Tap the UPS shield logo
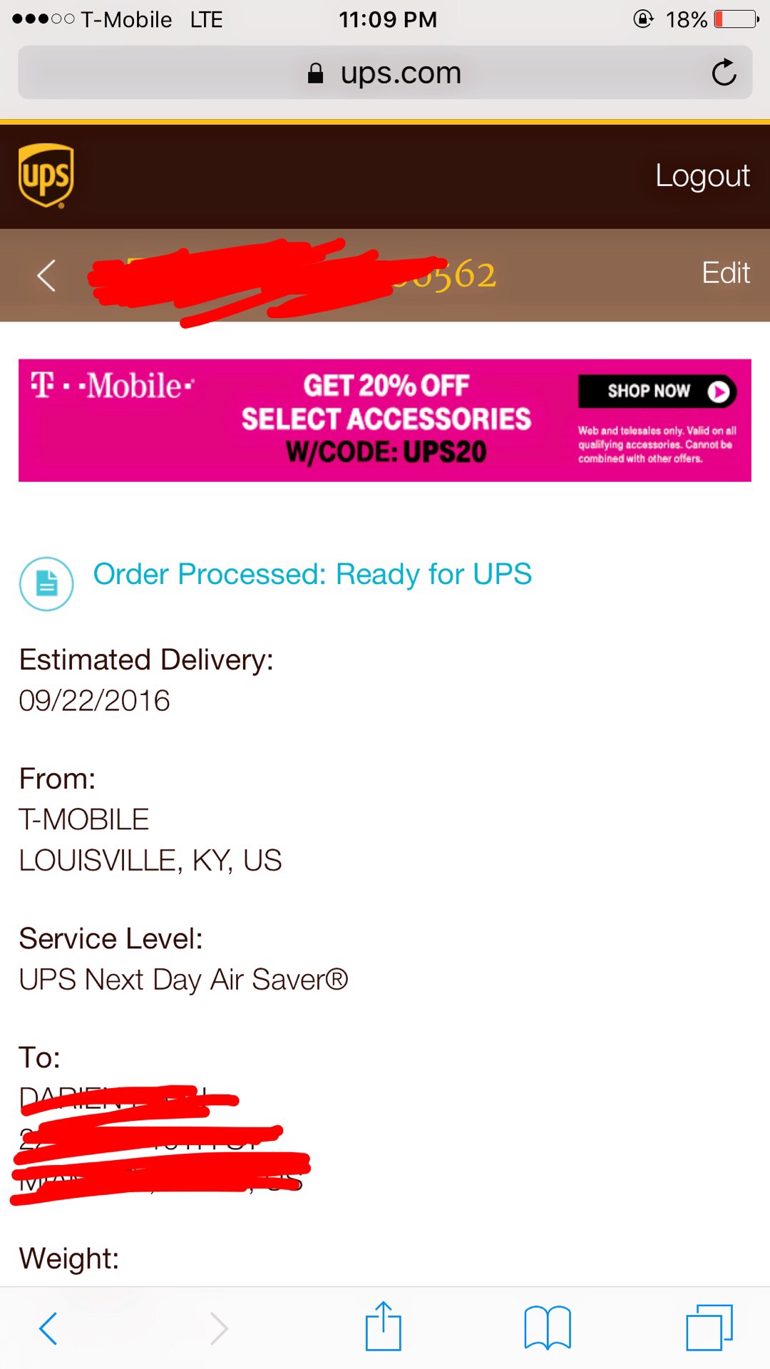This screenshot has height=1369, width=770. pyautogui.click(x=46, y=175)
